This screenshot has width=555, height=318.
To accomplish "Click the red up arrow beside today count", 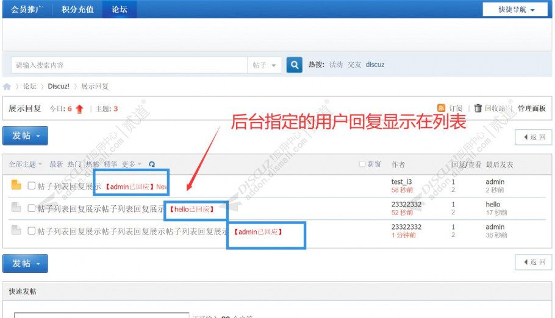I will pyautogui.click(x=79, y=109).
